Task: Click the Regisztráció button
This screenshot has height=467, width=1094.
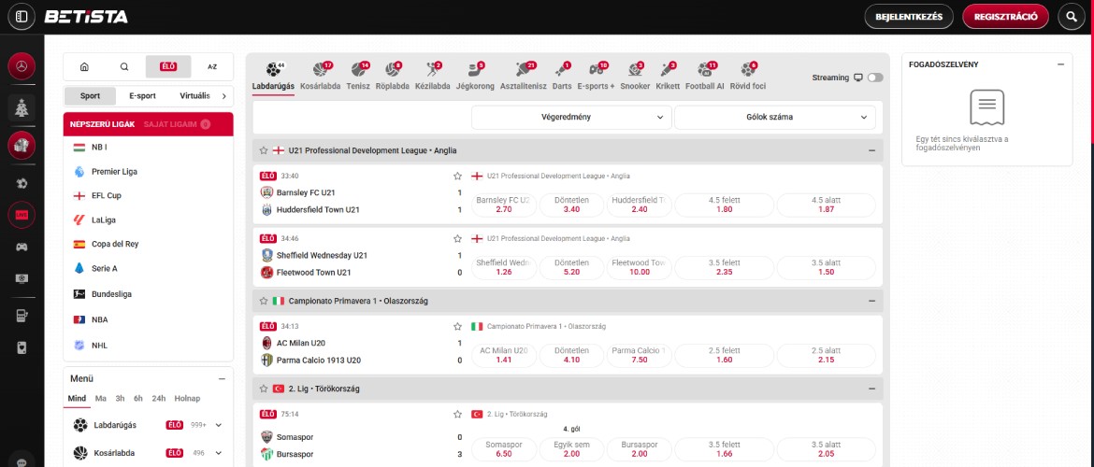Action: pos(1005,17)
